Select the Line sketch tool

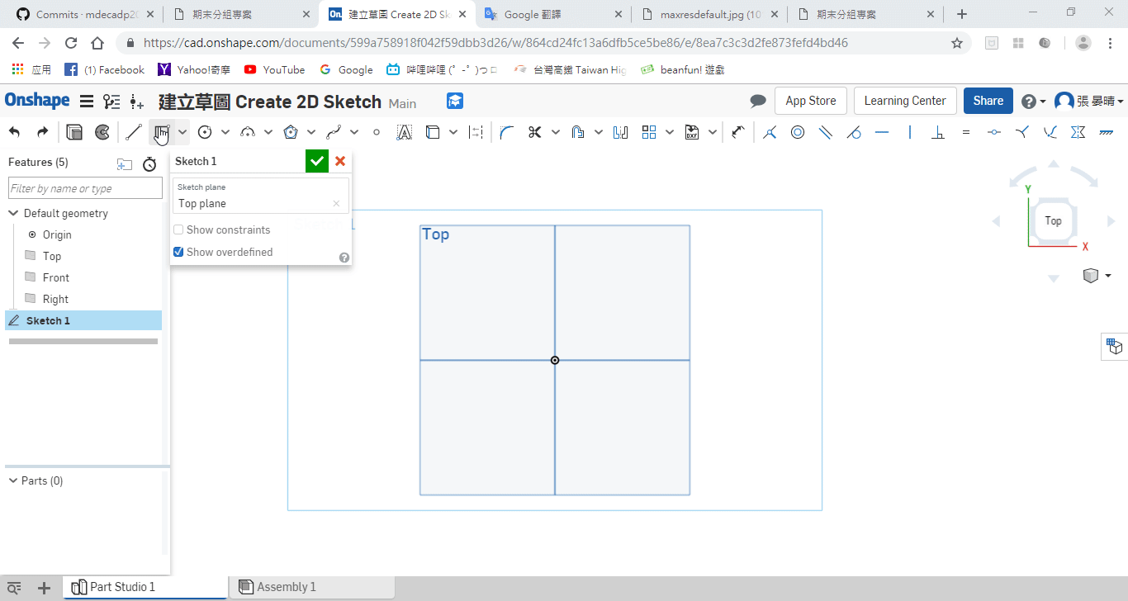tap(134, 132)
